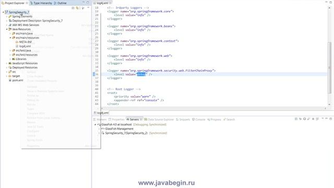Select the Project Explorer tab

(x=15, y=3)
